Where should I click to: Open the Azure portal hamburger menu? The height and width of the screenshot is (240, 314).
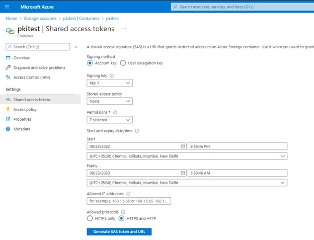pyautogui.click(x=7, y=7)
